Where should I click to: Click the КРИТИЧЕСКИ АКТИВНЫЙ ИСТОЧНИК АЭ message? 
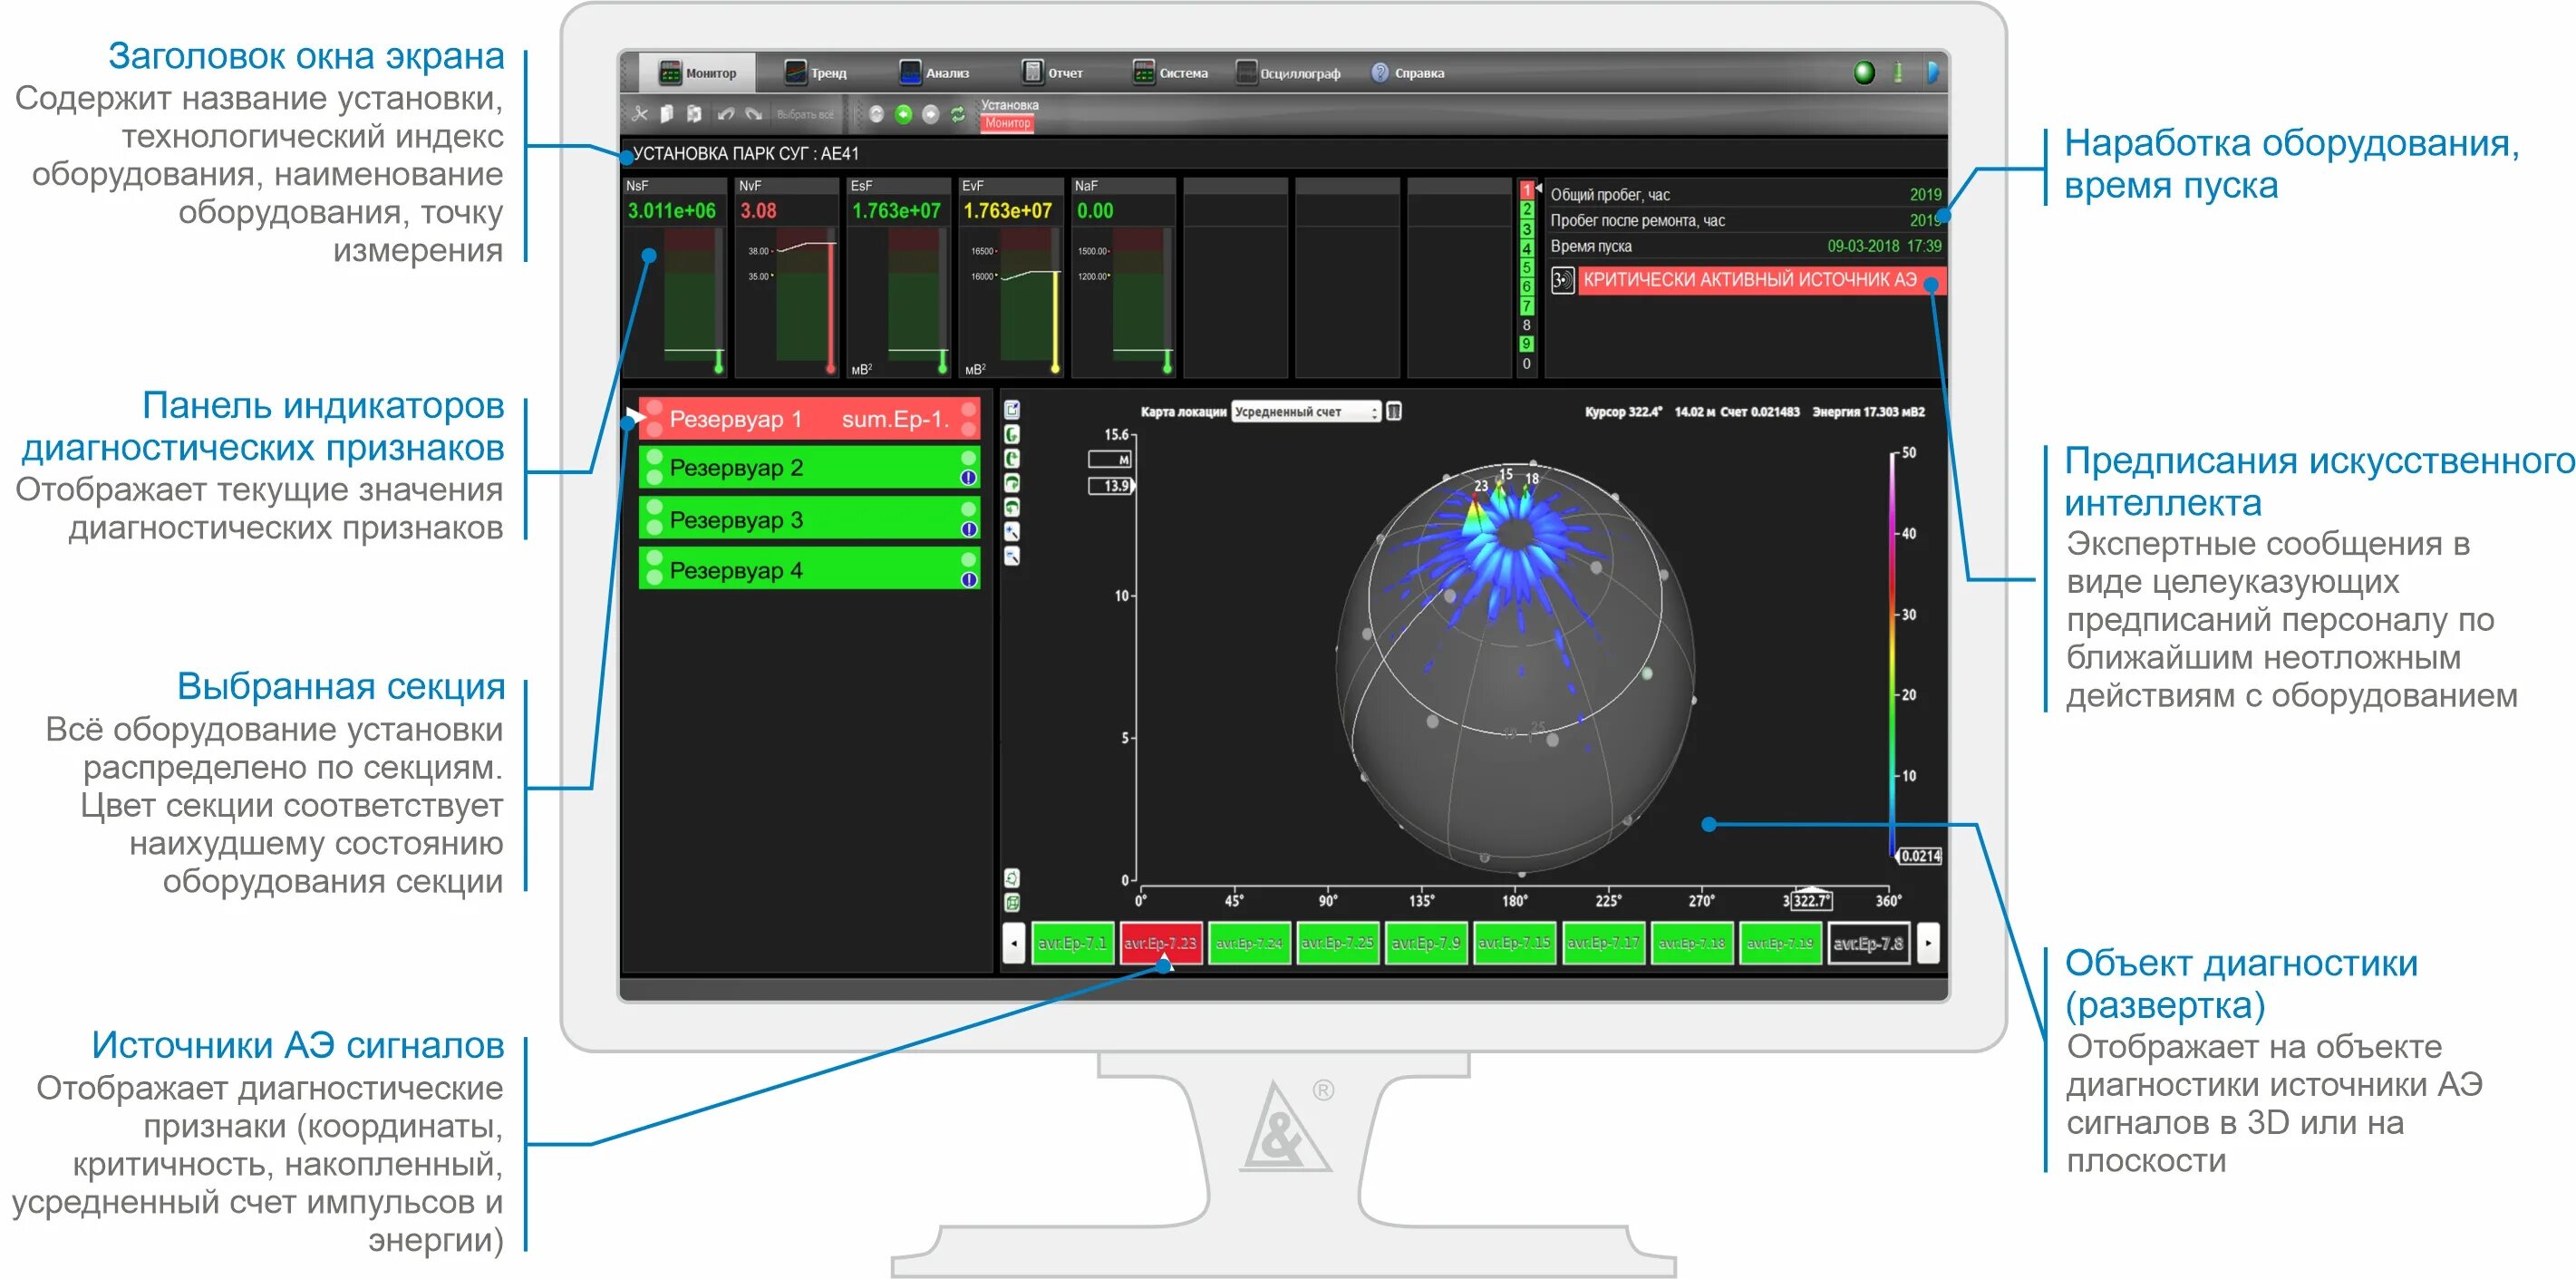[x=1749, y=280]
